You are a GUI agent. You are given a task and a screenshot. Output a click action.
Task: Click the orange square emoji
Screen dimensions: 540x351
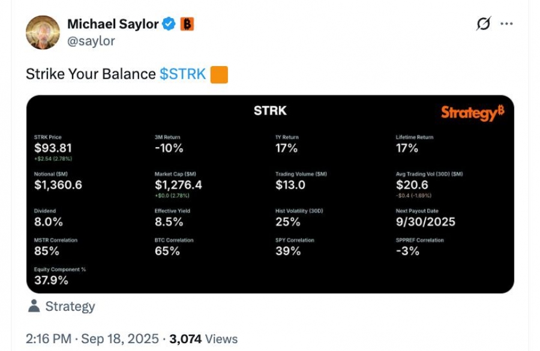219,75
